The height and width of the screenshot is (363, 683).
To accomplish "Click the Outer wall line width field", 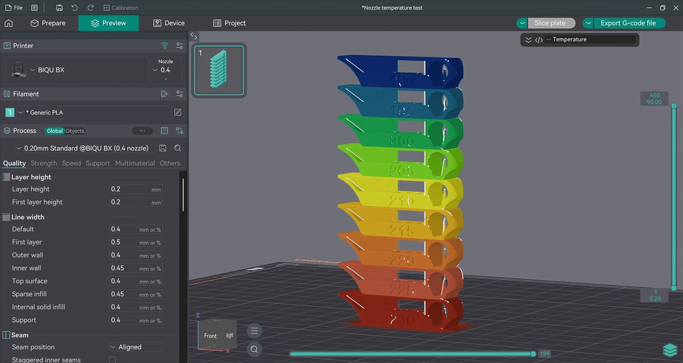I will [x=135, y=255].
